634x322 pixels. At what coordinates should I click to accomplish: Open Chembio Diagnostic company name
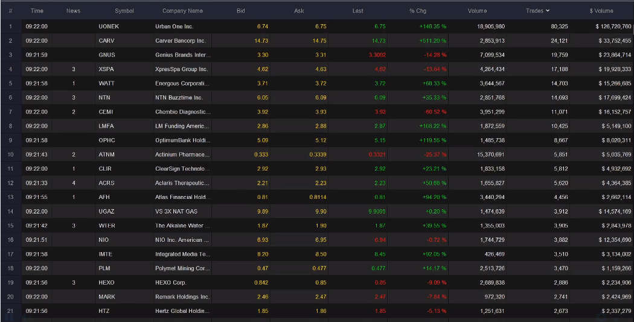pos(183,112)
